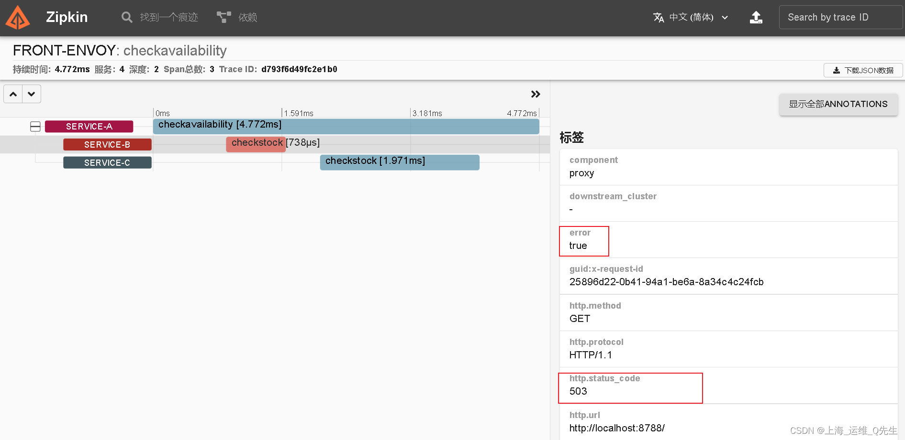Screen dimensions: 905x440
Task: Click the magnifier search icon
Action: tap(127, 17)
